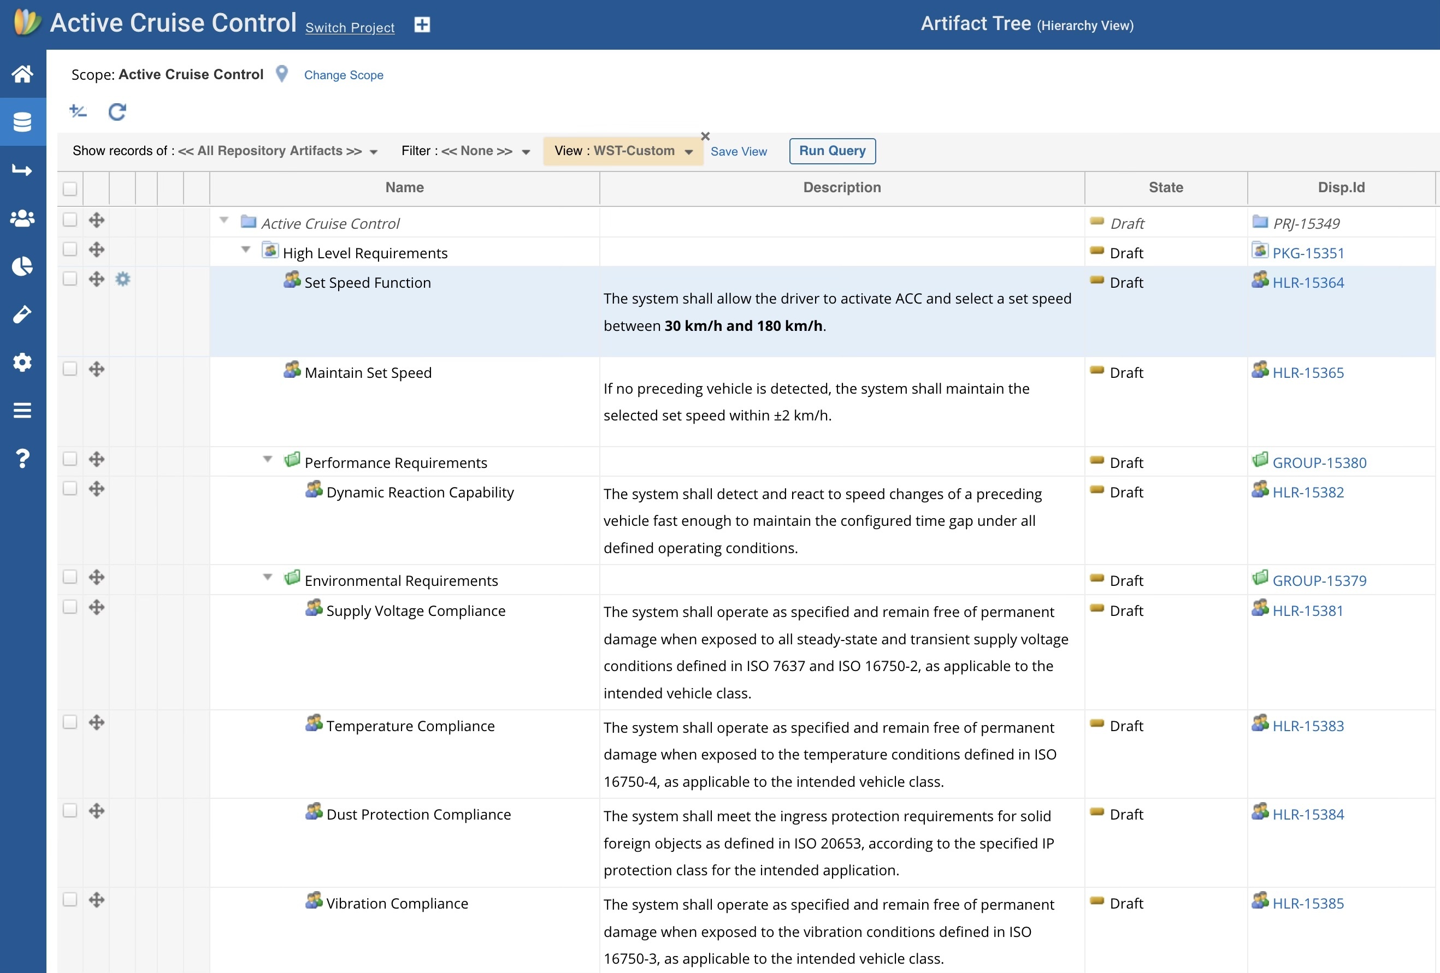Screen dimensions: 1440x973
Task: Tick the Maintain Set Speed row checkbox
Action: 70,369
